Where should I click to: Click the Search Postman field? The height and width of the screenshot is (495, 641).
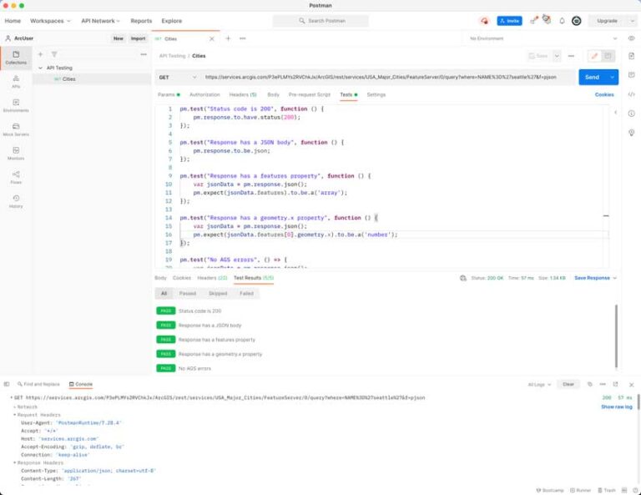320,21
